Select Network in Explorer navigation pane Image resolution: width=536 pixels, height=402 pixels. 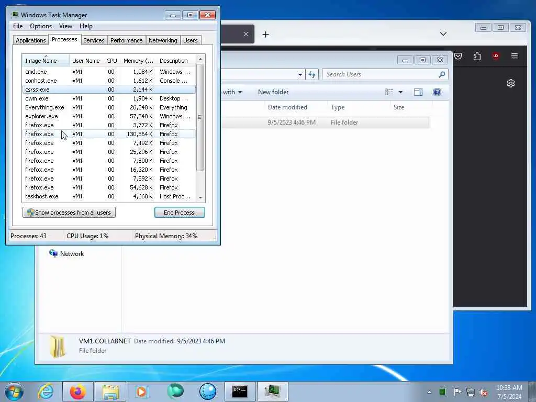point(66,254)
